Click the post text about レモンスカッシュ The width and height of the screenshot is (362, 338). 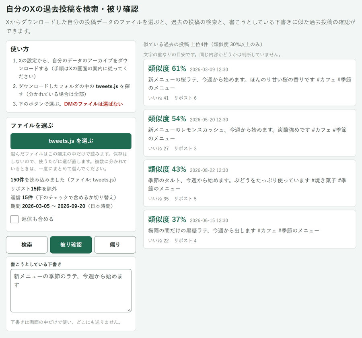[247, 134]
